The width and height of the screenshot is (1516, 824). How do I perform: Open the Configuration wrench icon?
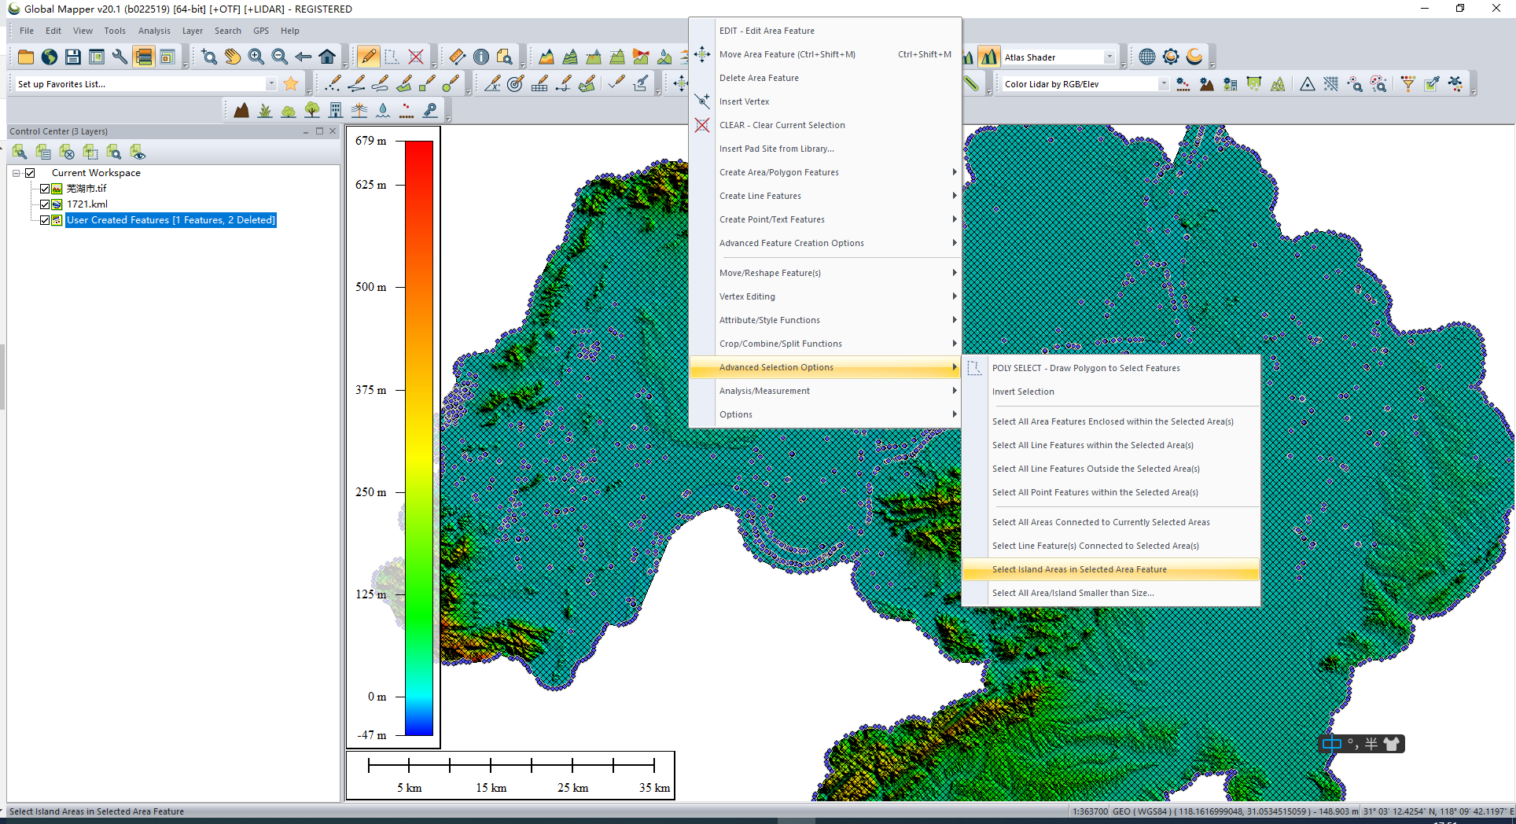pyautogui.click(x=120, y=57)
